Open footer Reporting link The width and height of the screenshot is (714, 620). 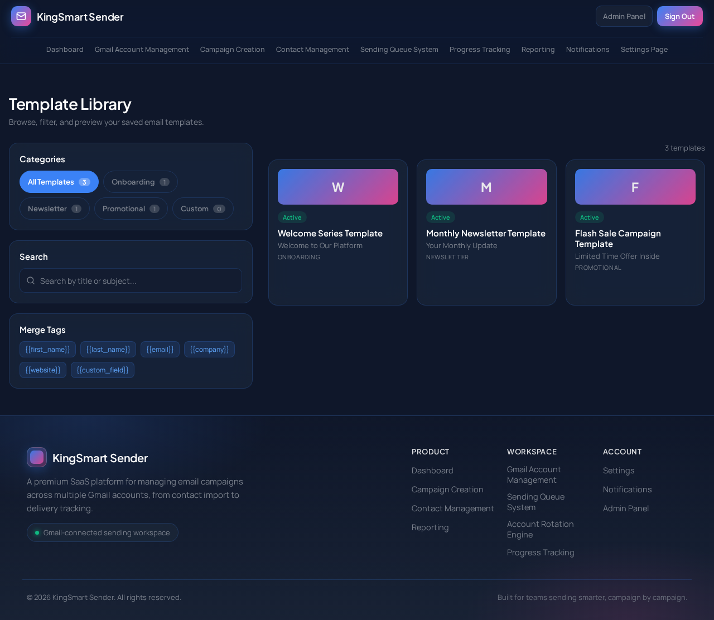[x=430, y=527]
